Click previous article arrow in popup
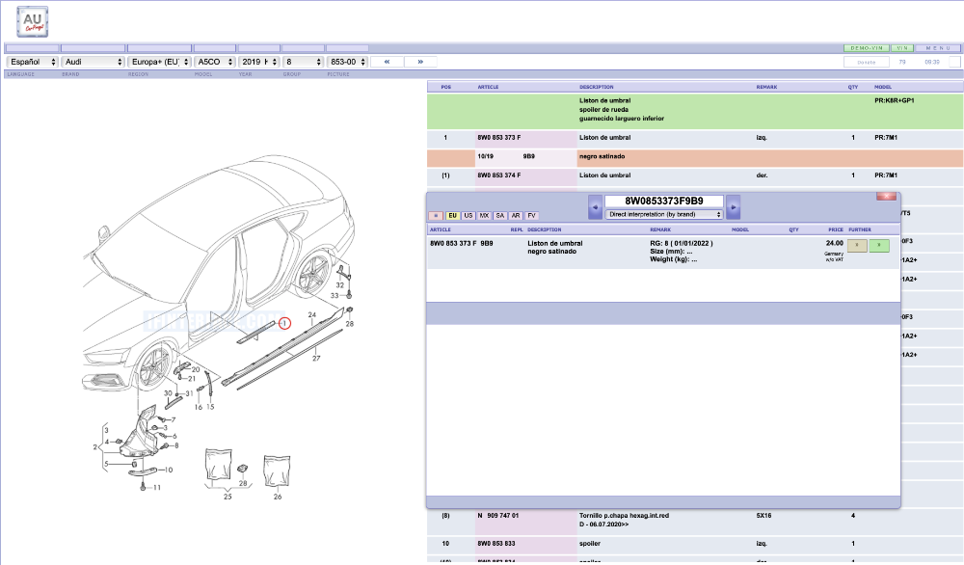The height and width of the screenshot is (565, 964). [x=595, y=207]
